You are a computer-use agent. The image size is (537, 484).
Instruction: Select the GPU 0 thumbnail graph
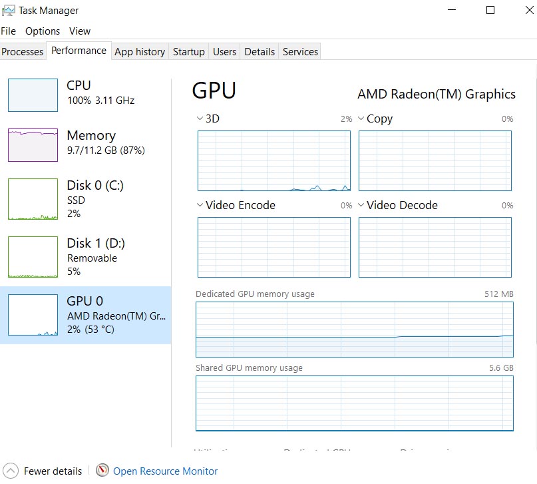(x=33, y=315)
